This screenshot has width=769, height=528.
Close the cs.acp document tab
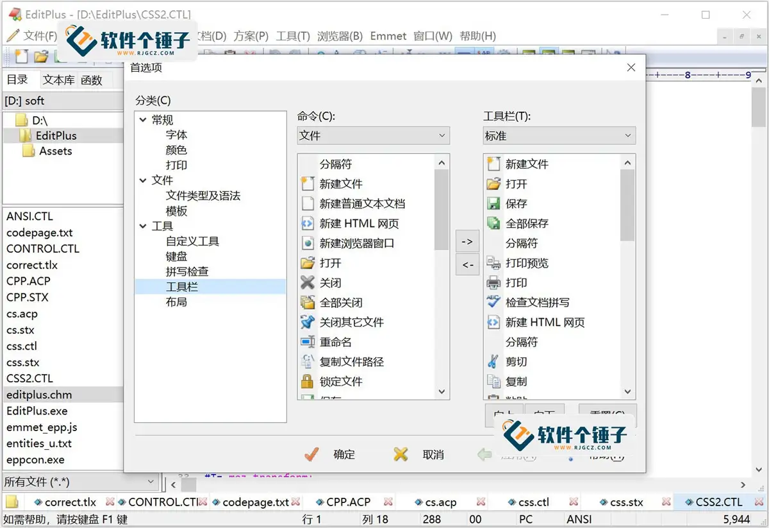[481, 502]
